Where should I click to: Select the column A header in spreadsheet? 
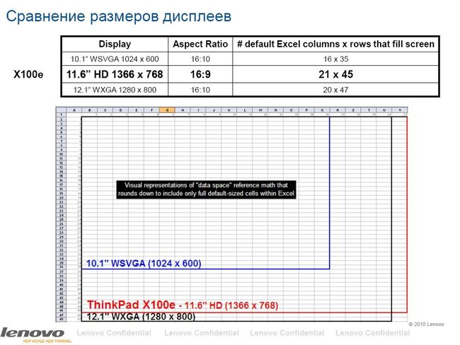74,110
